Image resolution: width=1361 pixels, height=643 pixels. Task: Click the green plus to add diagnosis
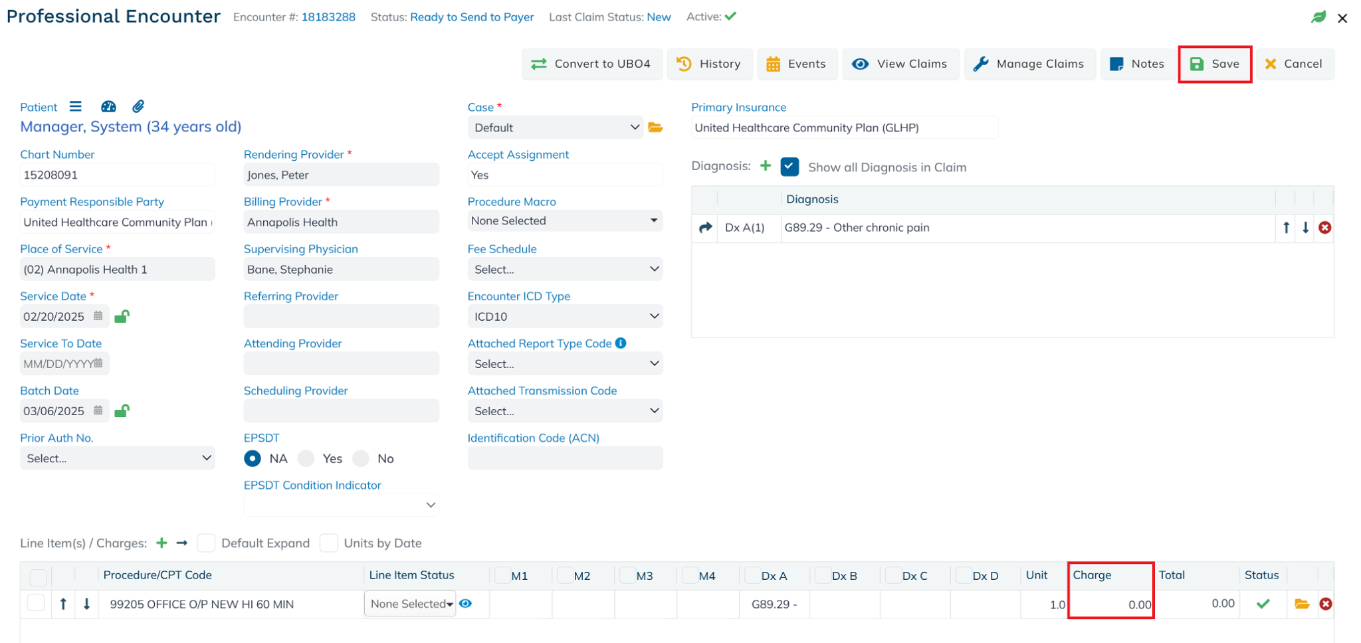click(x=766, y=166)
